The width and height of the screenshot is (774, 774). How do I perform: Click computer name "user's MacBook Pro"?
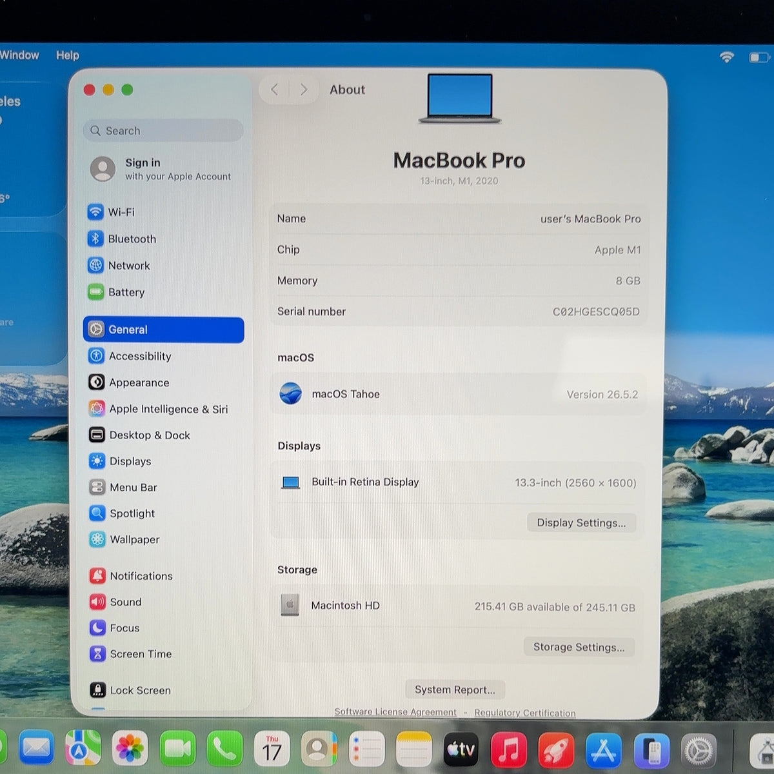click(x=590, y=219)
